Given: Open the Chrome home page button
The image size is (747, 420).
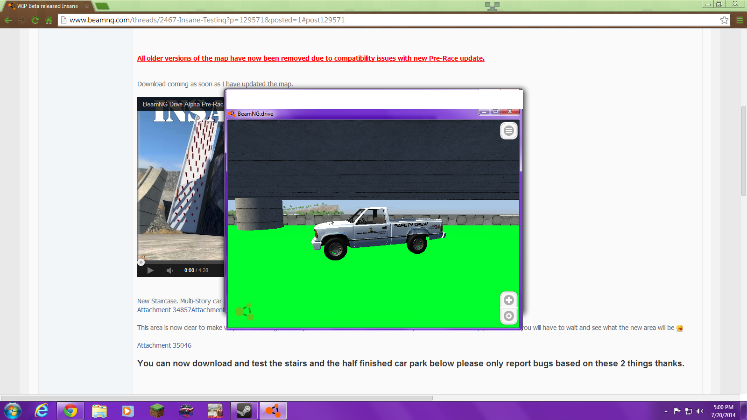Looking at the screenshot, I should (x=49, y=20).
